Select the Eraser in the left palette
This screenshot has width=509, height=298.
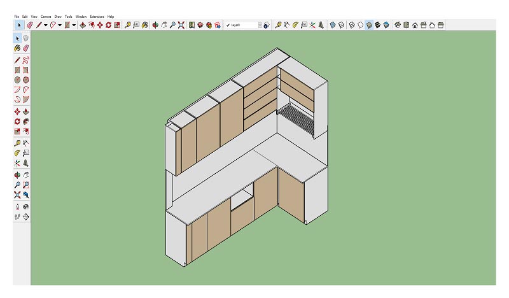point(26,48)
